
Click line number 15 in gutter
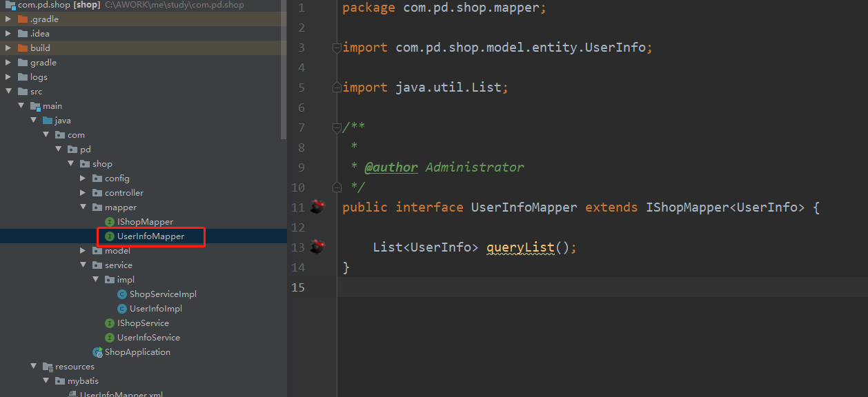point(298,287)
